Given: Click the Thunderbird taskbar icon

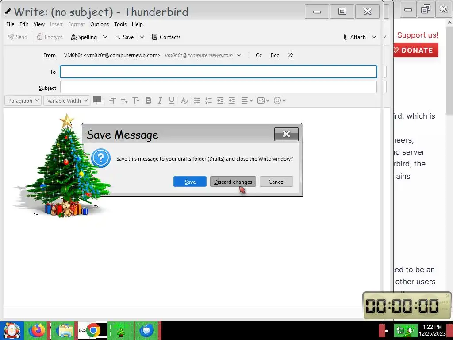Looking at the screenshot, I should click(147, 331).
